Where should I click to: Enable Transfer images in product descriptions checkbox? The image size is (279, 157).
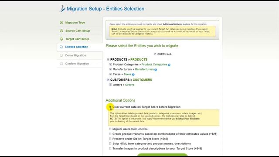coord(110,148)
